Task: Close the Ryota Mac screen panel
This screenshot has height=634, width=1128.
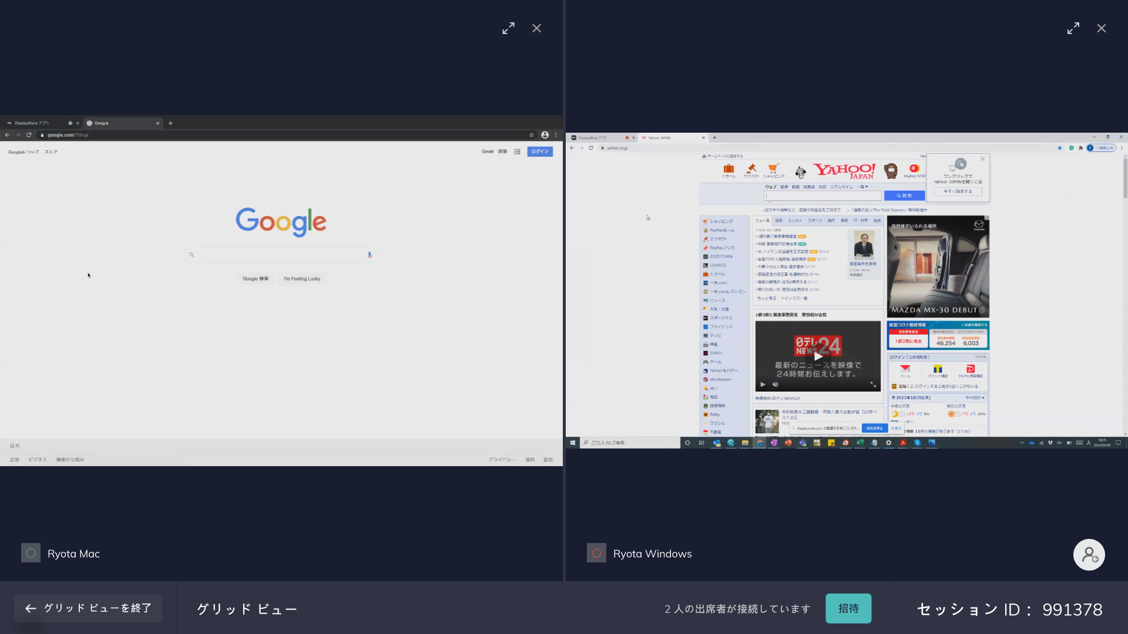Action: 536,28
